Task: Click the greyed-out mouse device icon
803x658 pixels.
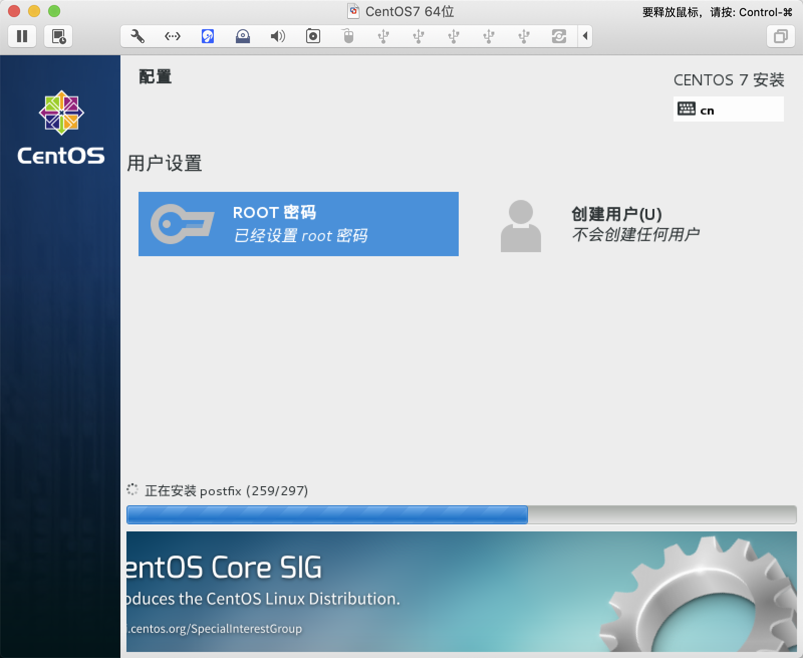Action: click(x=348, y=36)
